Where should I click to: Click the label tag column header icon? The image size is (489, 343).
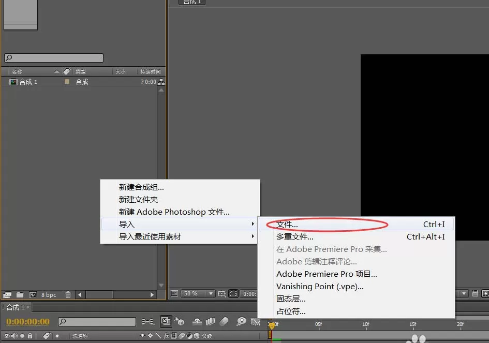click(67, 71)
